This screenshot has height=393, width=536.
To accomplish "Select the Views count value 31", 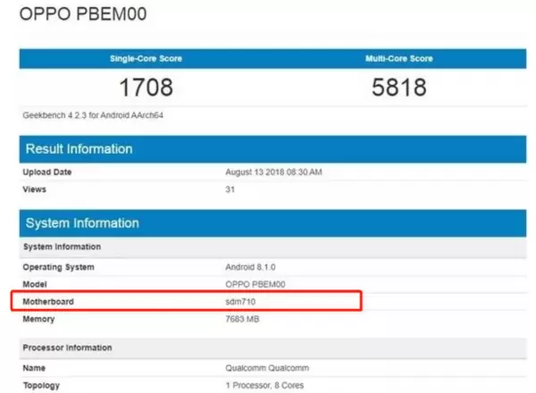I will pos(230,189).
